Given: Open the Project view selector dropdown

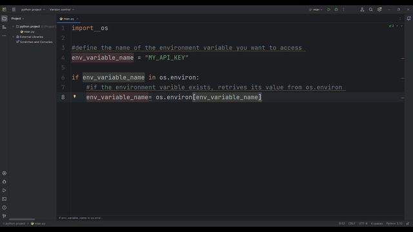Looking at the screenshot, I should (17, 19).
